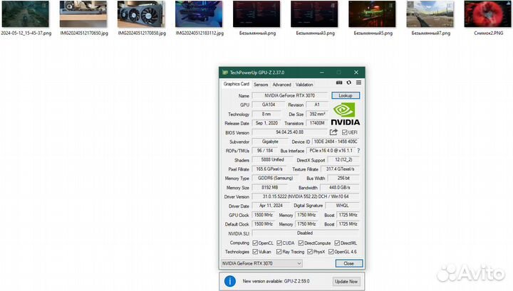Click the Memory Type field GDDR6 (Samsung)

275,179
